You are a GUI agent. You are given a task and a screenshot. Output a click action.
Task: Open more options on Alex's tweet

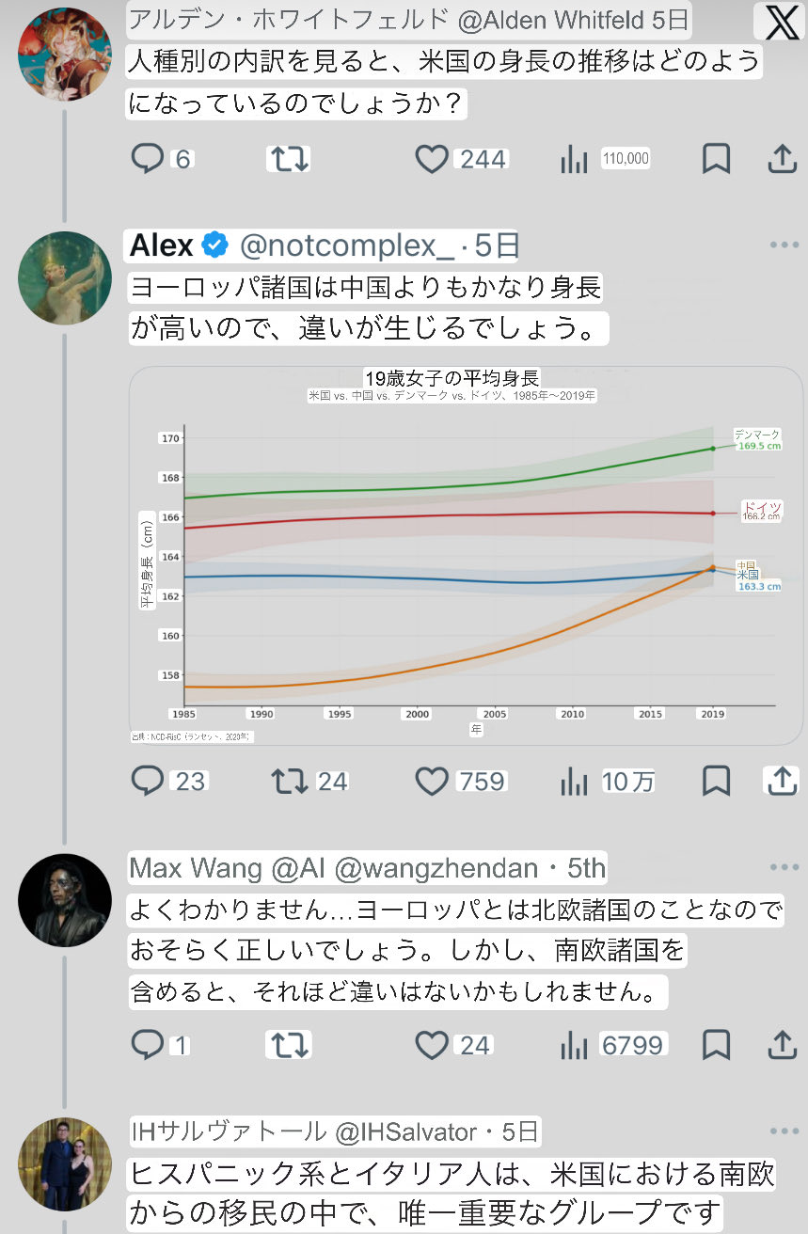[x=783, y=245]
